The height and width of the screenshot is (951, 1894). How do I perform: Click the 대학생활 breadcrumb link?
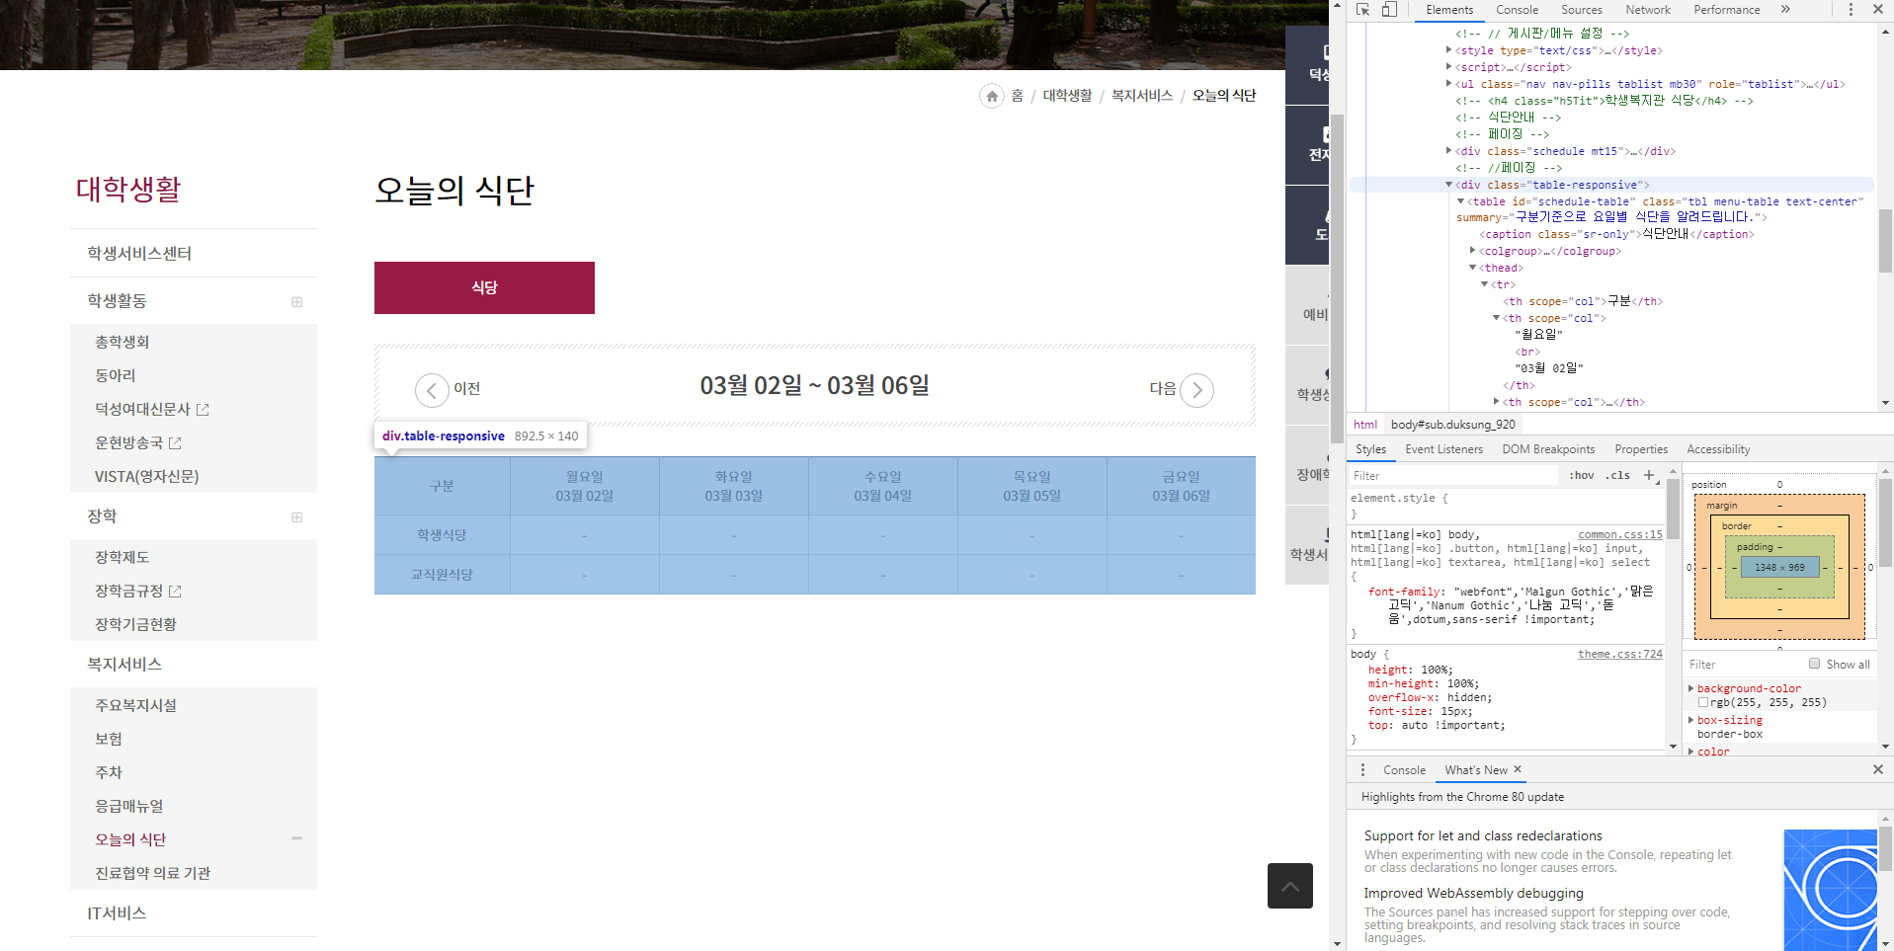1067,96
